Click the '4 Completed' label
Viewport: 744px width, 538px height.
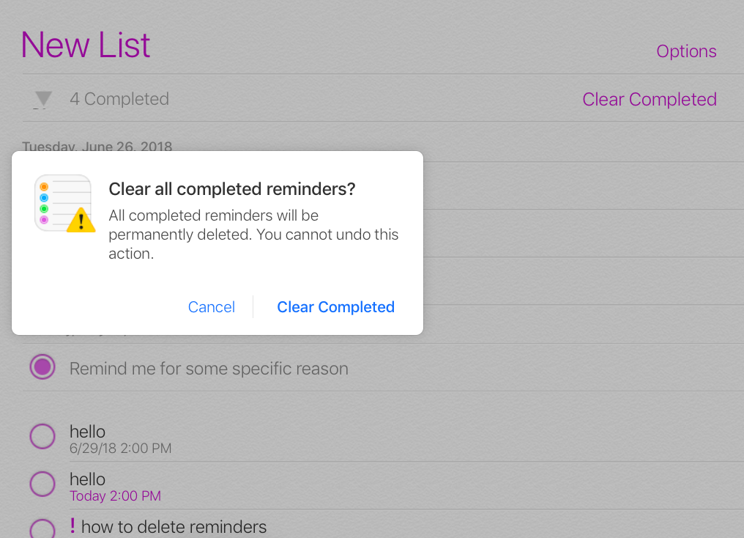[x=119, y=99]
